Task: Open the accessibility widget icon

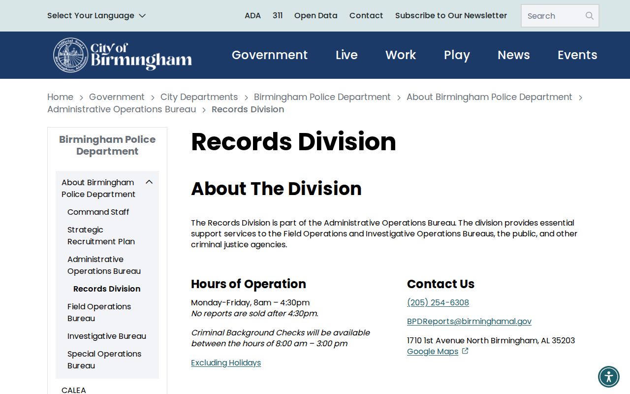Action: pos(609,377)
